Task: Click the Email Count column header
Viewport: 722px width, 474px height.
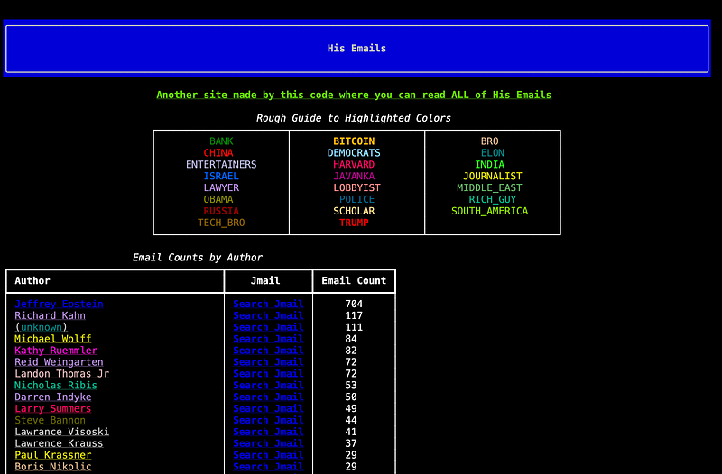Action: (354, 280)
